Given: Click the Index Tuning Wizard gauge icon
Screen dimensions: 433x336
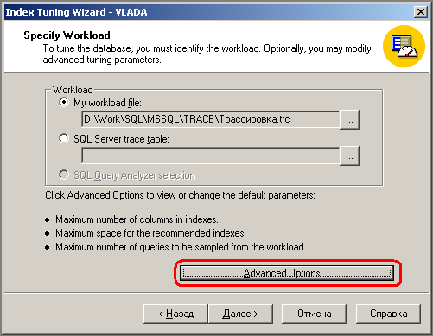Looking at the screenshot, I should point(404,46).
